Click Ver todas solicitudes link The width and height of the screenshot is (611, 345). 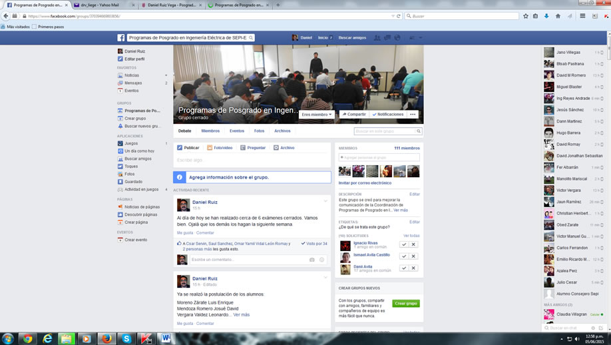tap(411, 236)
